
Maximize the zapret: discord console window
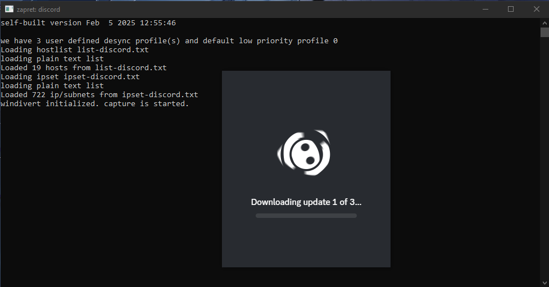click(510, 9)
